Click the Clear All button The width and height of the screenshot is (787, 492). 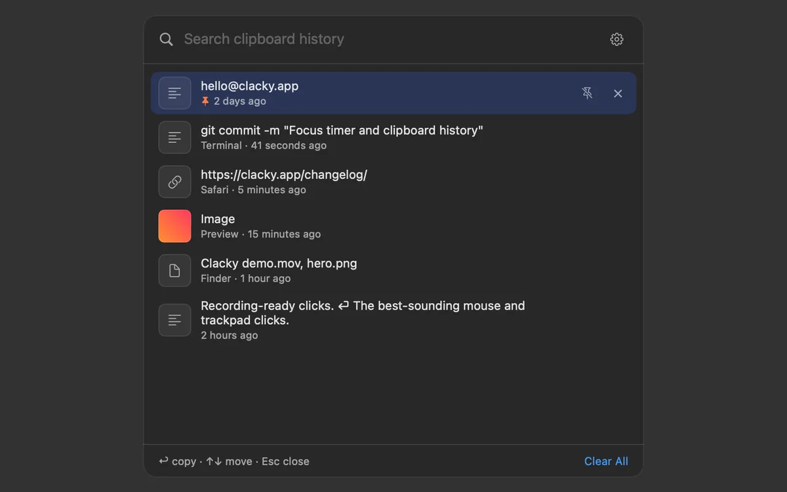pyautogui.click(x=606, y=461)
